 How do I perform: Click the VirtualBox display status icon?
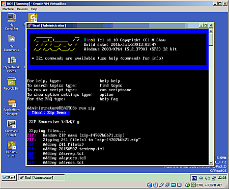coord(179,185)
